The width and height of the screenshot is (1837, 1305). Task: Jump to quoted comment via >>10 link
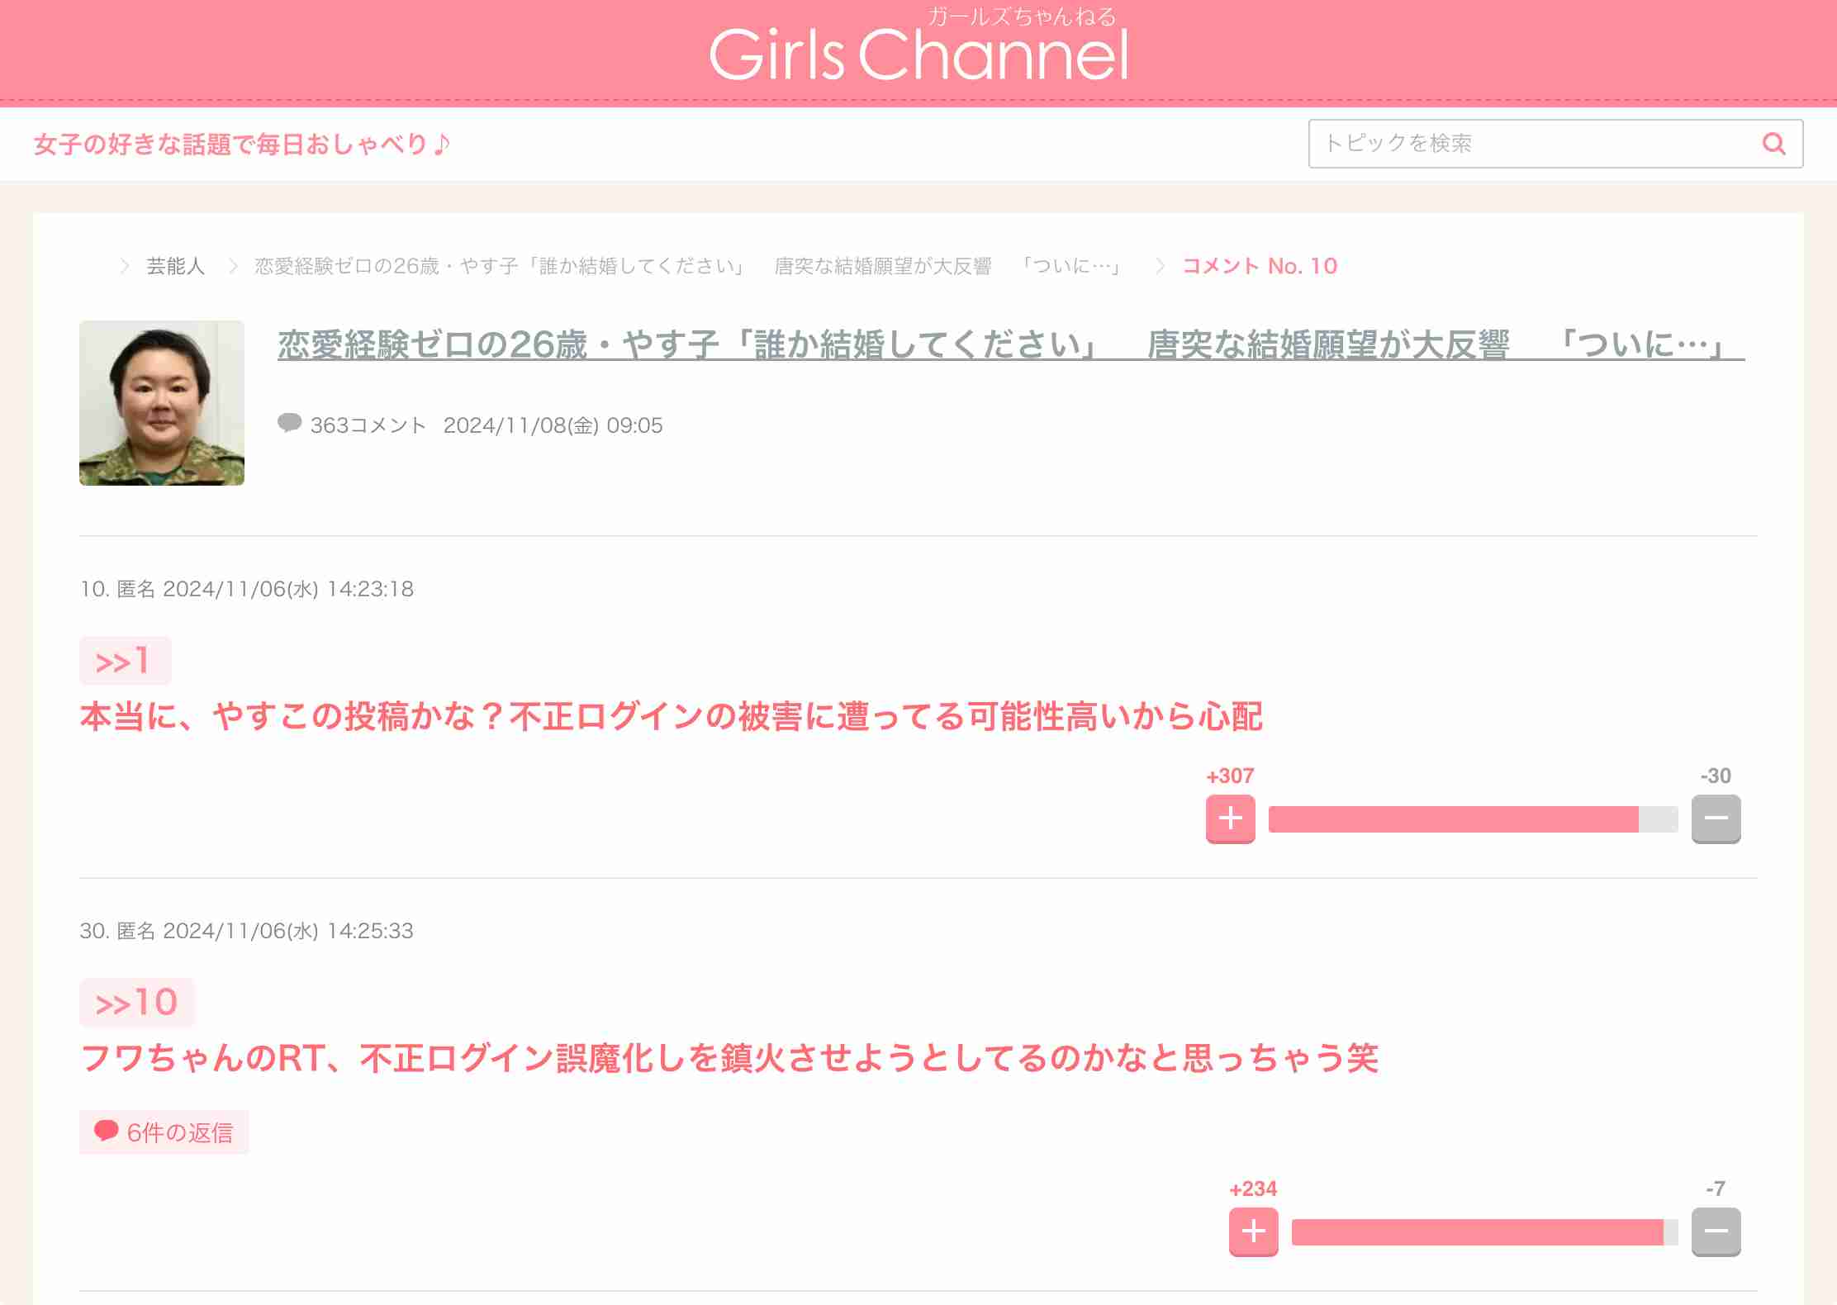[136, 1001]
